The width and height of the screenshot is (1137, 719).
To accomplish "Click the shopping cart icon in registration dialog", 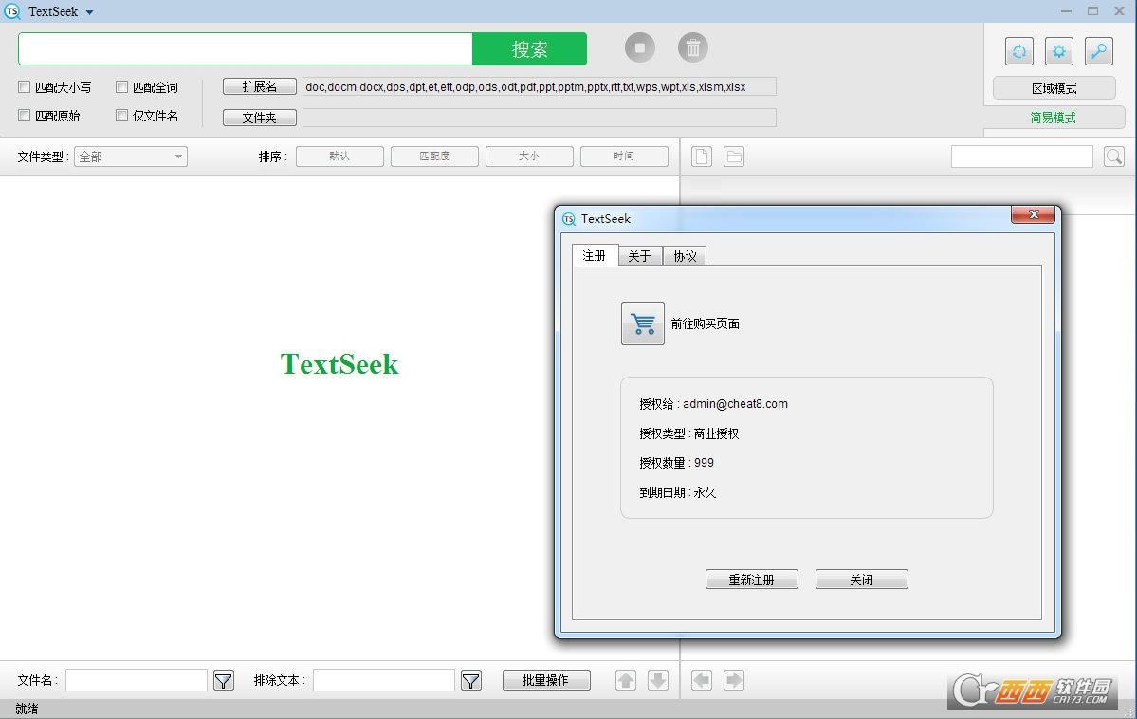I will pos(642,323).
